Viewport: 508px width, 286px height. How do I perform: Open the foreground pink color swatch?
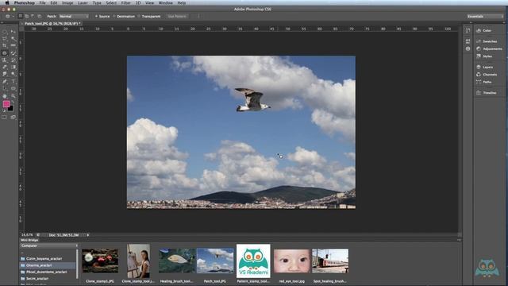coord(6,104)
